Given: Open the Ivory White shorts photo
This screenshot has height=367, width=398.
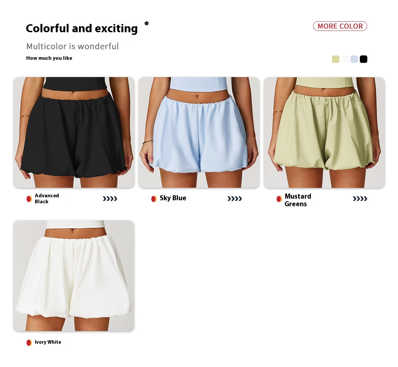Looking at the screenshot, I should click(74, 276).
